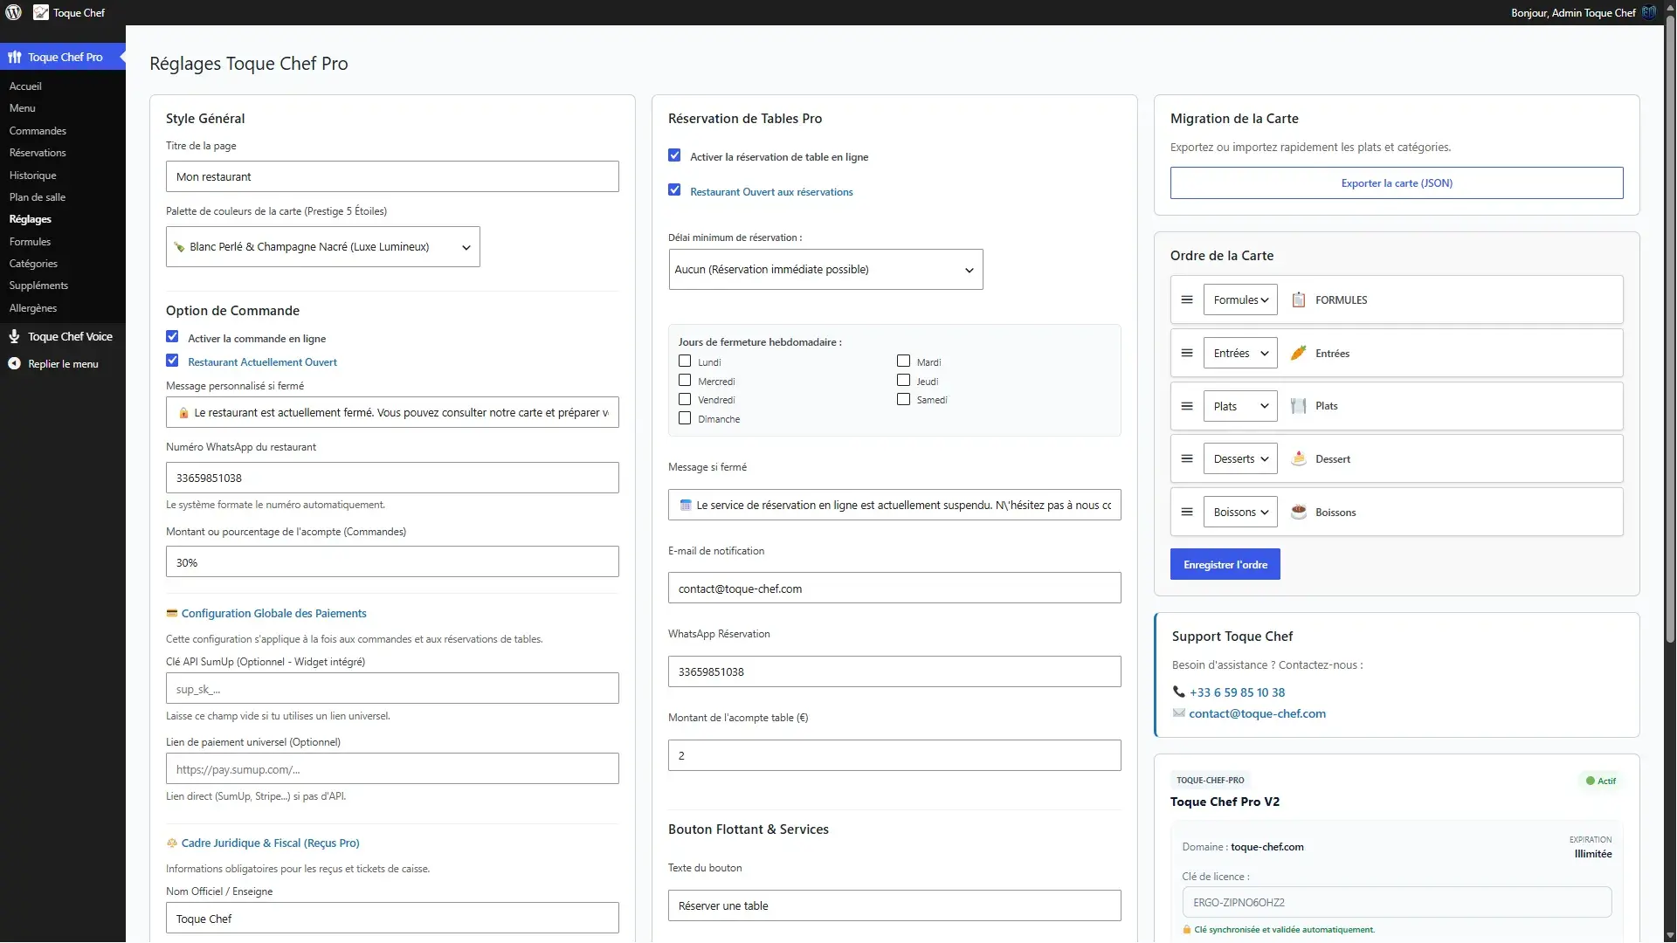Open Plan de salle in the sidebar

[x=38, y=197]
